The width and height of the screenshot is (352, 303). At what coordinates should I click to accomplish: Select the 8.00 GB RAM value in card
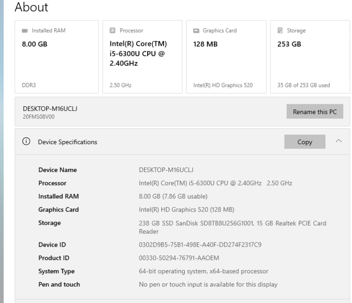[x=35, y=44]
